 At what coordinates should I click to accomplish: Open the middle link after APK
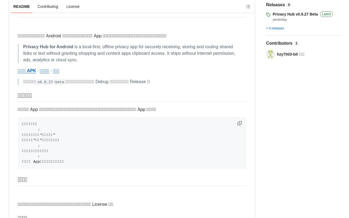[x=44, y=71]
